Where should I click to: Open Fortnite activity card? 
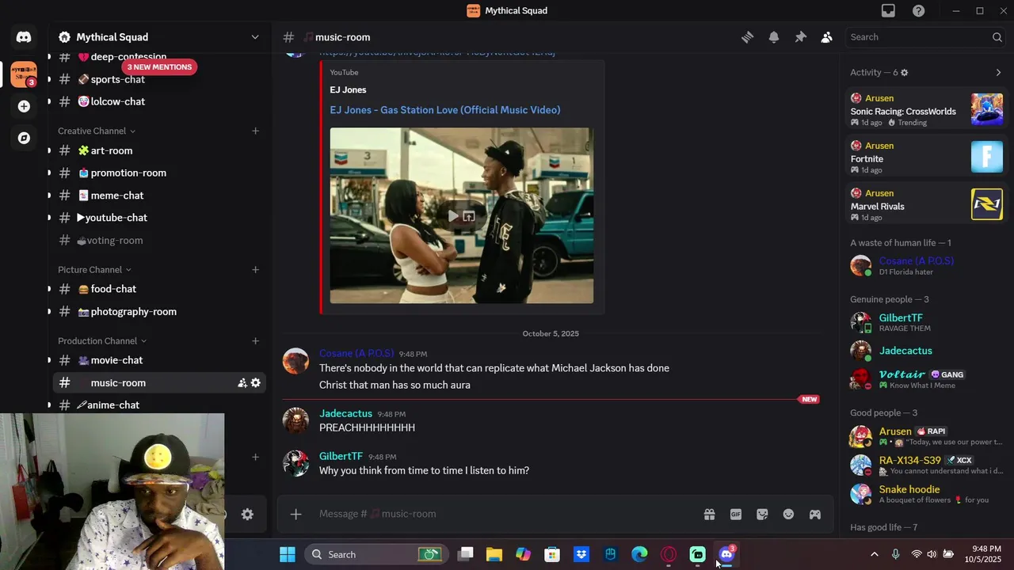coord(925,157)
